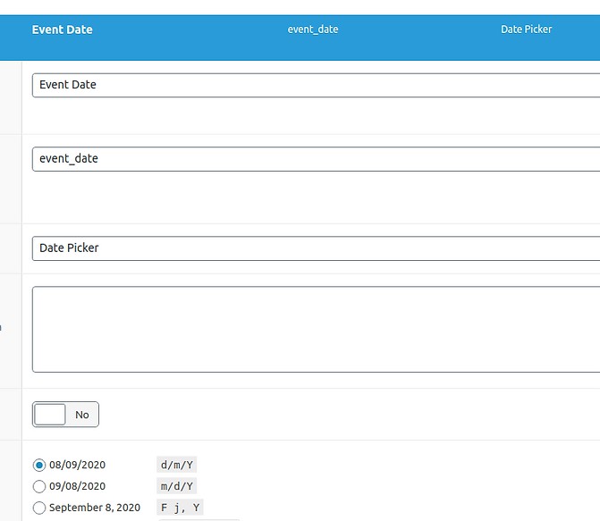Focus the Field Name input containing event_date

pyautogui.click(x=315, y=159)
